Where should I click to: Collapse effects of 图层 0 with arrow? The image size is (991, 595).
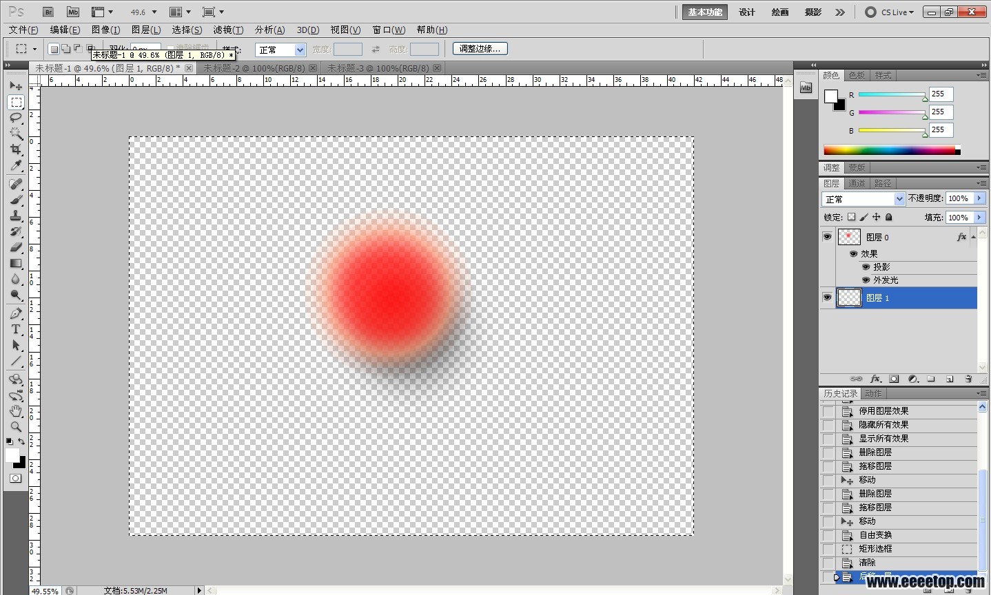973,237
